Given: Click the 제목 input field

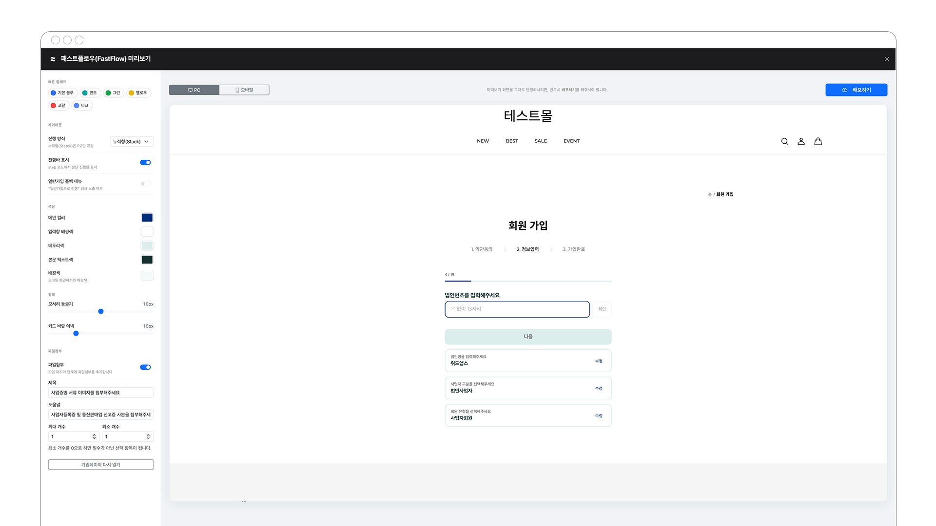Looking at the screenshot, I should pyautogui.click(x=101, y=393).
